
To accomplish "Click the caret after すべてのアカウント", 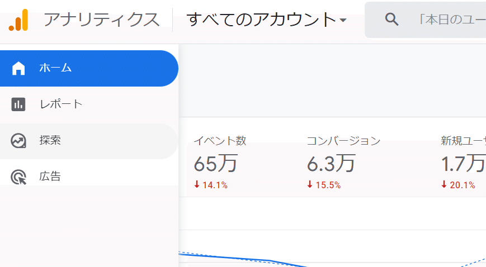I will [x=343, y=21].
